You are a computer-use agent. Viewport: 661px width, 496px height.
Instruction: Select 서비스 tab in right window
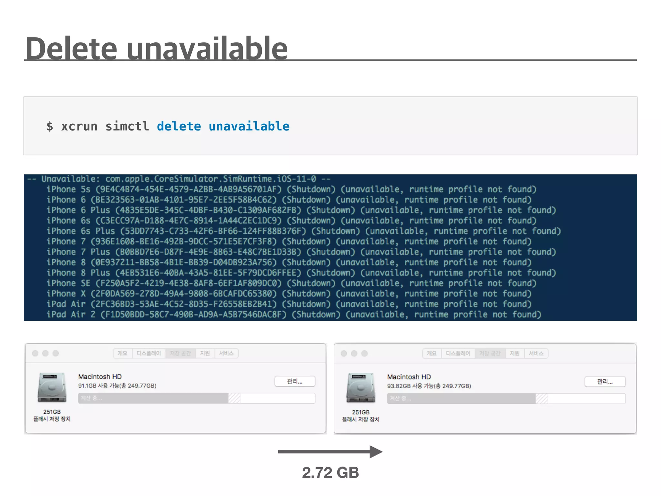click(x=536, y=354)
